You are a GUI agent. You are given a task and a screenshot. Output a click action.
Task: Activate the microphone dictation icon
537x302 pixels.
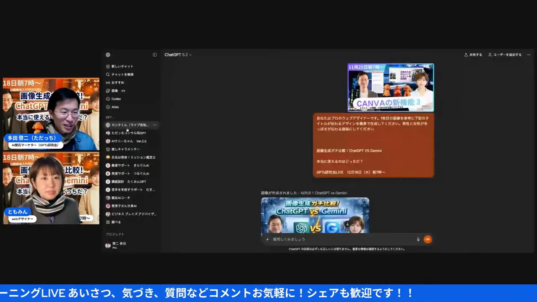[418, 239]
